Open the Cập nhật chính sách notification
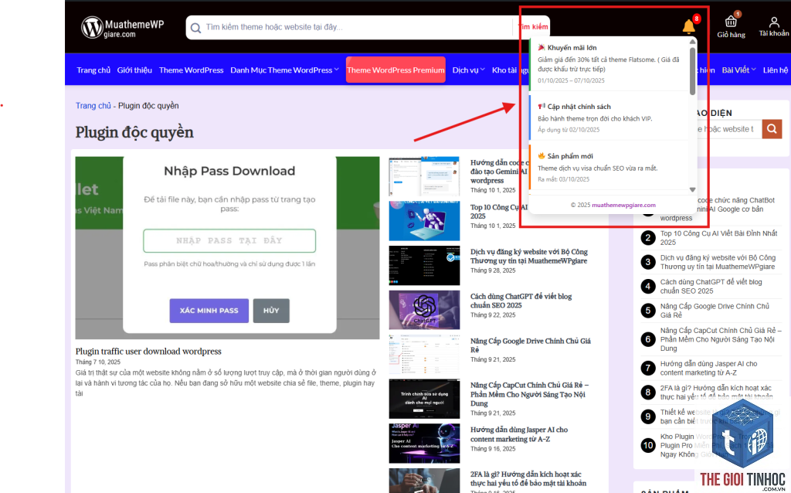 click(x=609, y=117)
